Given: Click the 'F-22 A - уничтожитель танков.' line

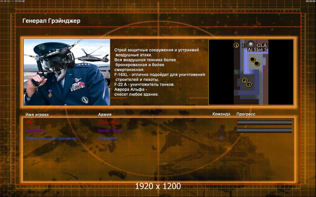Looking at the screenshot, I should pyautogui.click(x=145, y=84).
